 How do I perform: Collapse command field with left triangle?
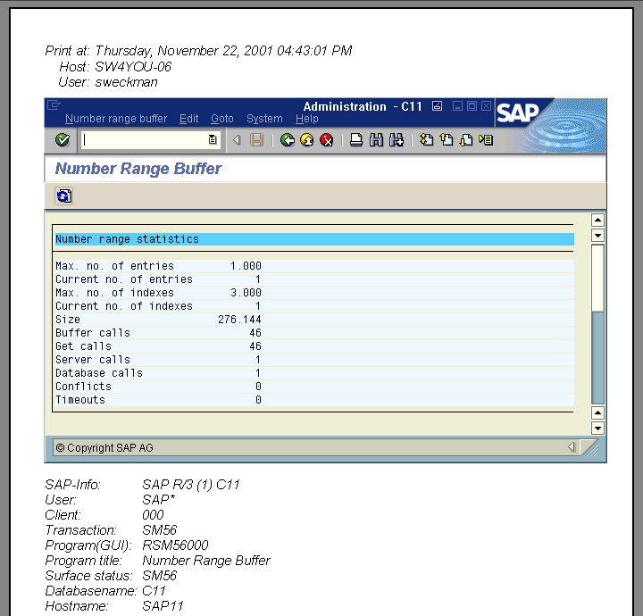(237, 140)
